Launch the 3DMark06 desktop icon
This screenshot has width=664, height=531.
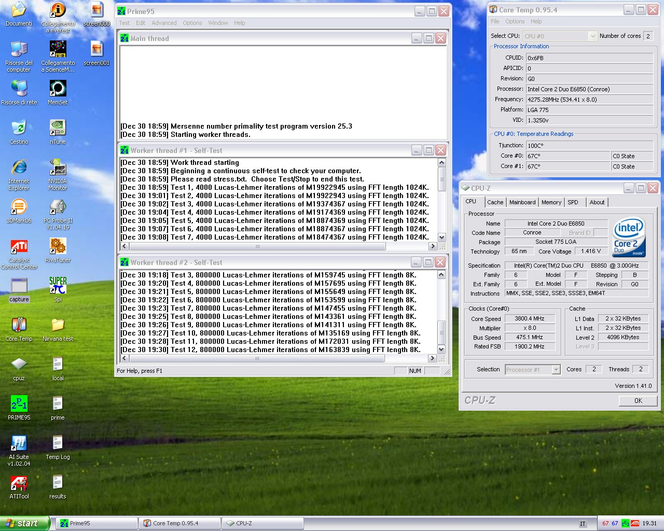pos(19,212)
